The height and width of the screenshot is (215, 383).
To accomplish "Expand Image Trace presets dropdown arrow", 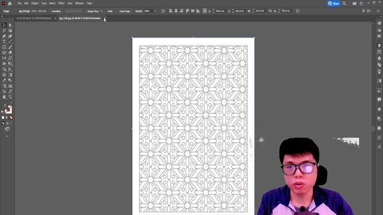I will pyautogui.click(x=102, y=11).
